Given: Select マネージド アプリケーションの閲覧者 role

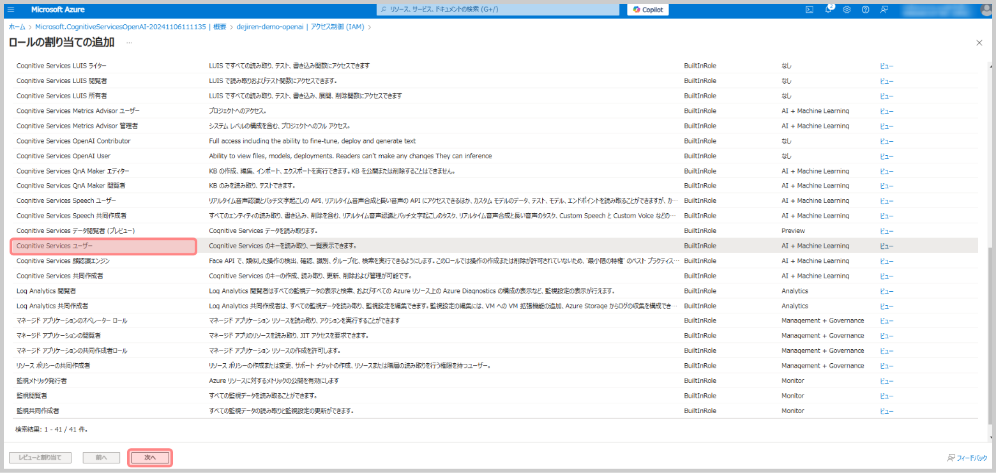Looking at the screenshot, I should 59,336.
